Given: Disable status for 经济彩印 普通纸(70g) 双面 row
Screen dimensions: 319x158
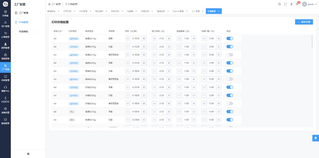Looking at the screenshot, I should (230, 47).
